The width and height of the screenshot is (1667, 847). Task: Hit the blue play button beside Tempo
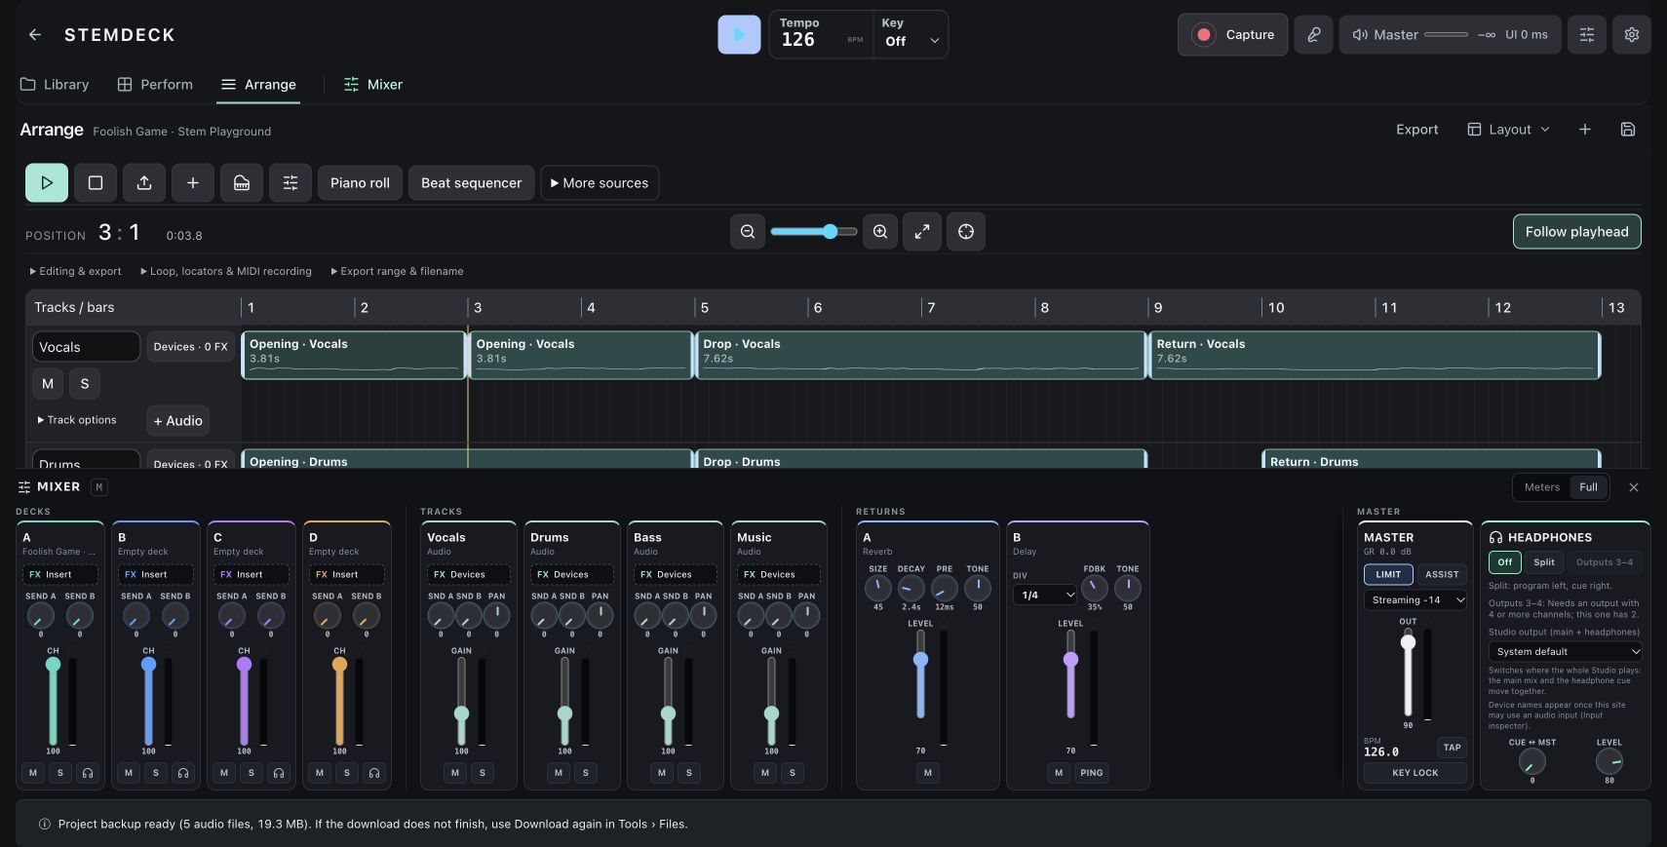739,35
